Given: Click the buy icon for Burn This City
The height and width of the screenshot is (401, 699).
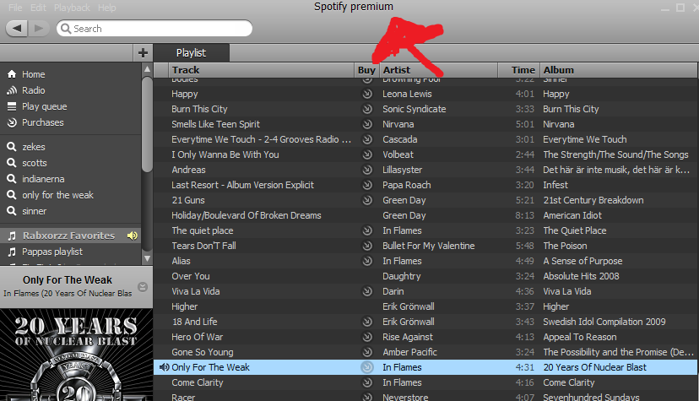Looking at the screenshot, I should (x=367, y=109).
